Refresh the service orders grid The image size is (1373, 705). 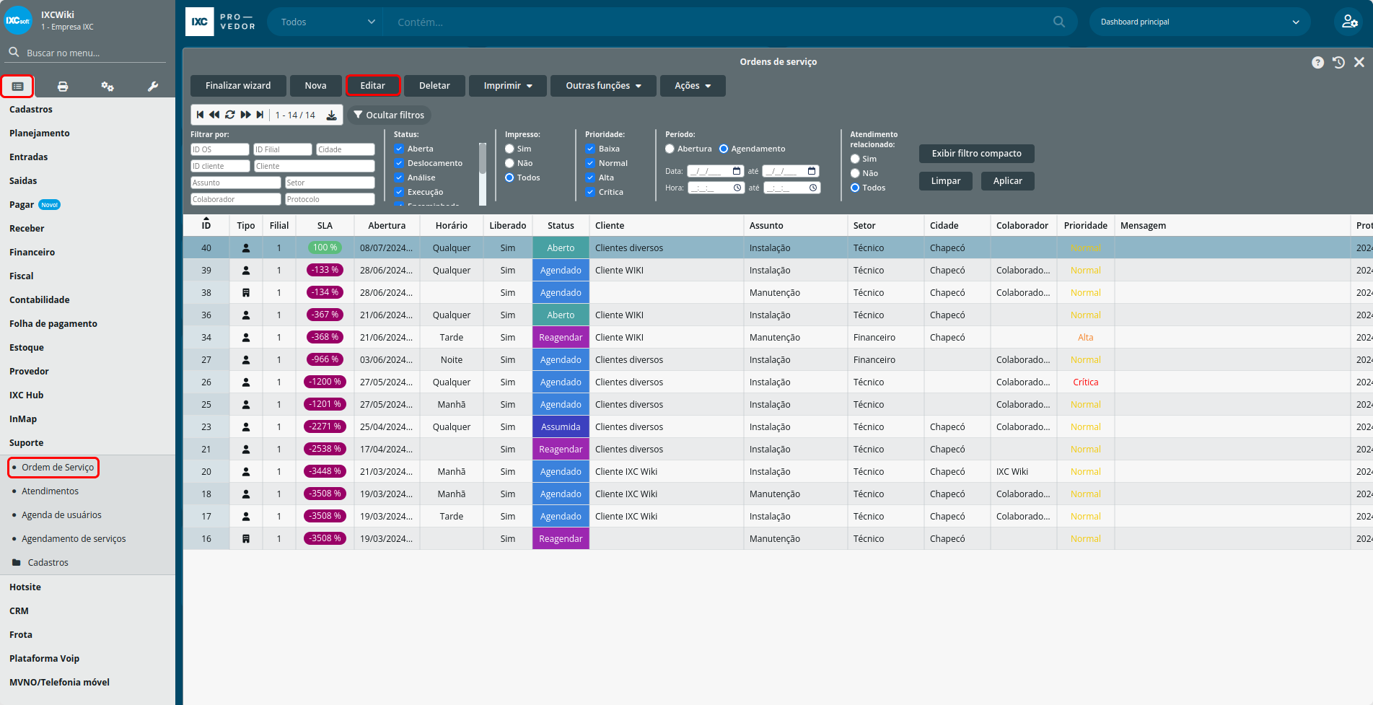(230, 115)
